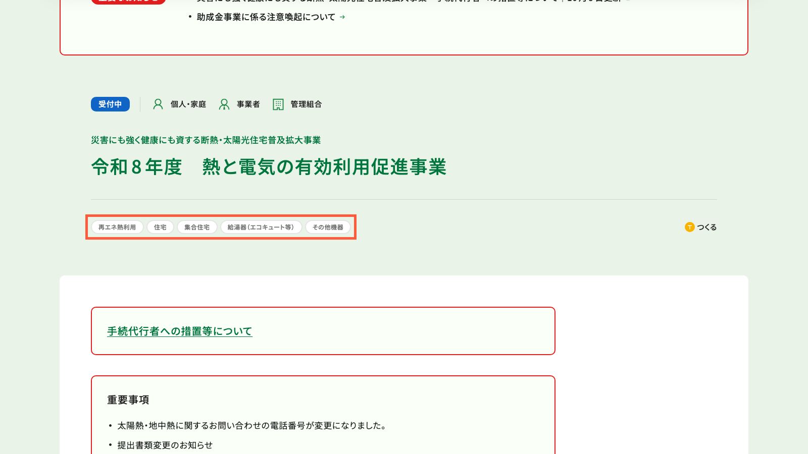
Task: Open the 助成金事業に係る注意喚起について link
Action: pos(266,17)
